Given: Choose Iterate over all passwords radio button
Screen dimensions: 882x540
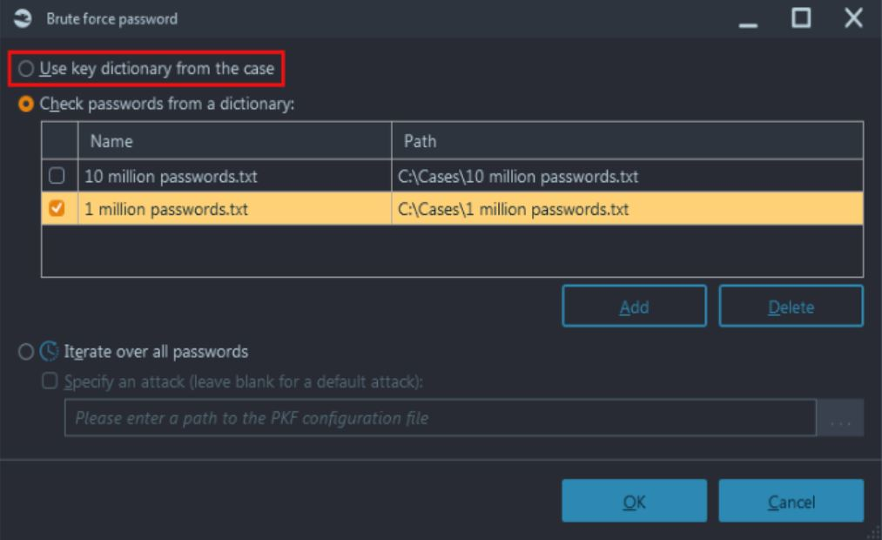Looking at the screenshot, I should click(x=26, y=352).
